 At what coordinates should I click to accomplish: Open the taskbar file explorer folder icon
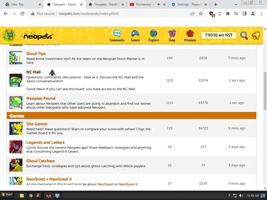point(22,195)
